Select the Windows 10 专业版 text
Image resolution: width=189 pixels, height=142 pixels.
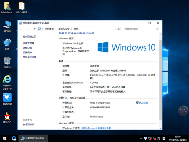(73, 43)
